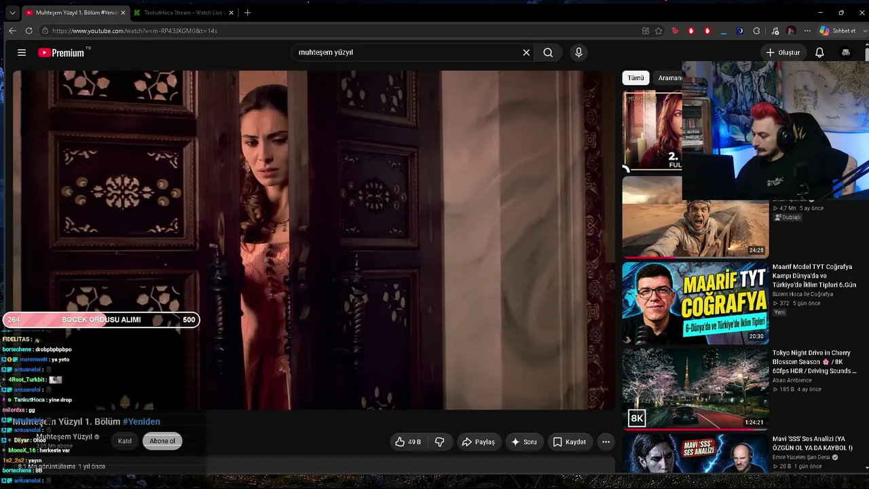Image resolution: width=869 pixels, height=489 pixels.
Task: Subscribe with the Abone ol button
Action: [162, 441]
